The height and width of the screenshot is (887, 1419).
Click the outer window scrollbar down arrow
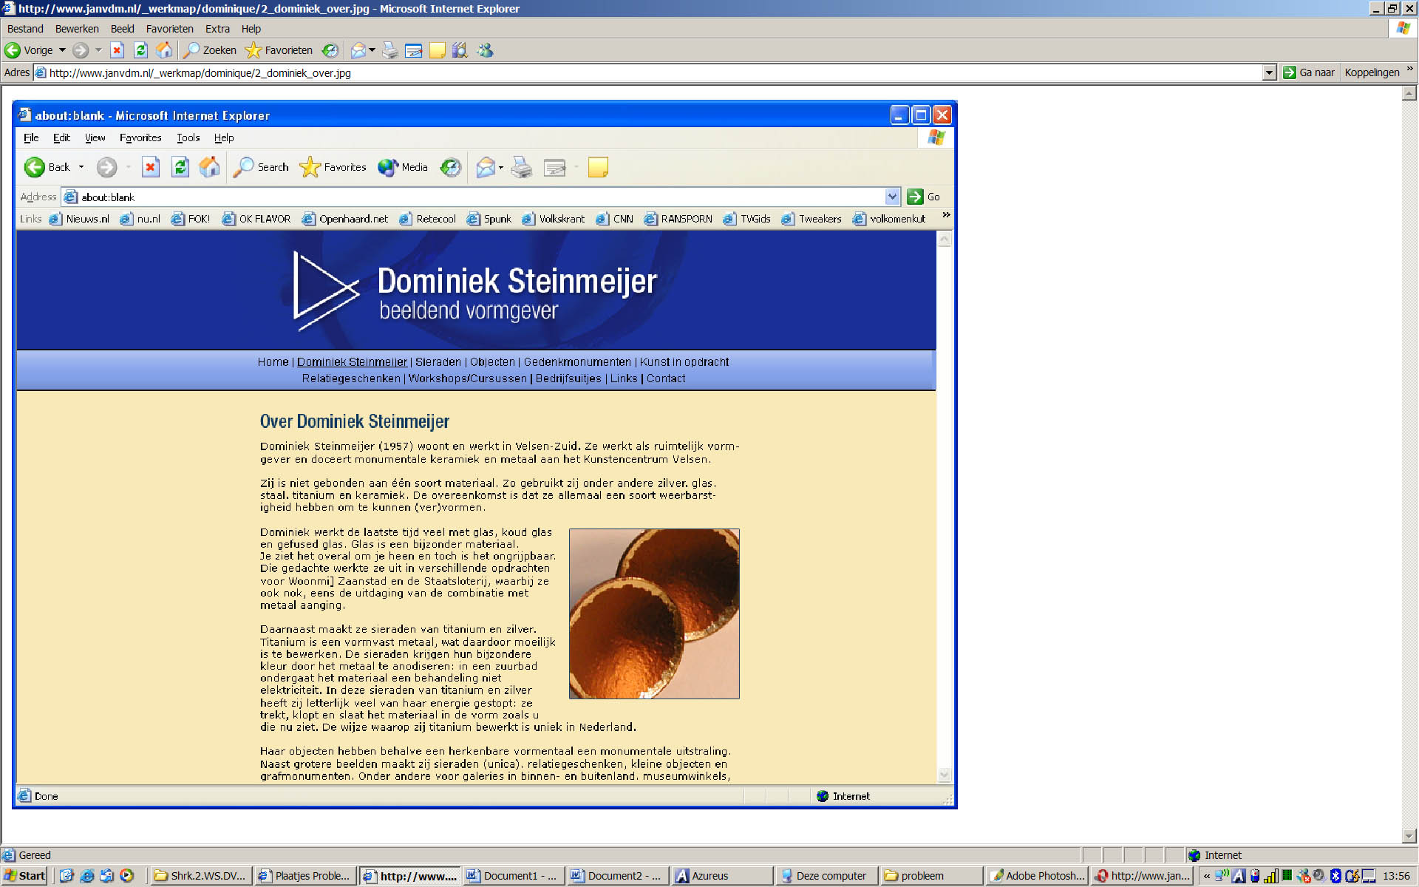tap(1409, 836)
